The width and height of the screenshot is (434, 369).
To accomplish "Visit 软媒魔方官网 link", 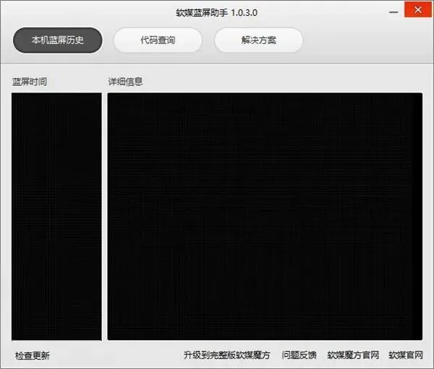I will click(353, 355).
